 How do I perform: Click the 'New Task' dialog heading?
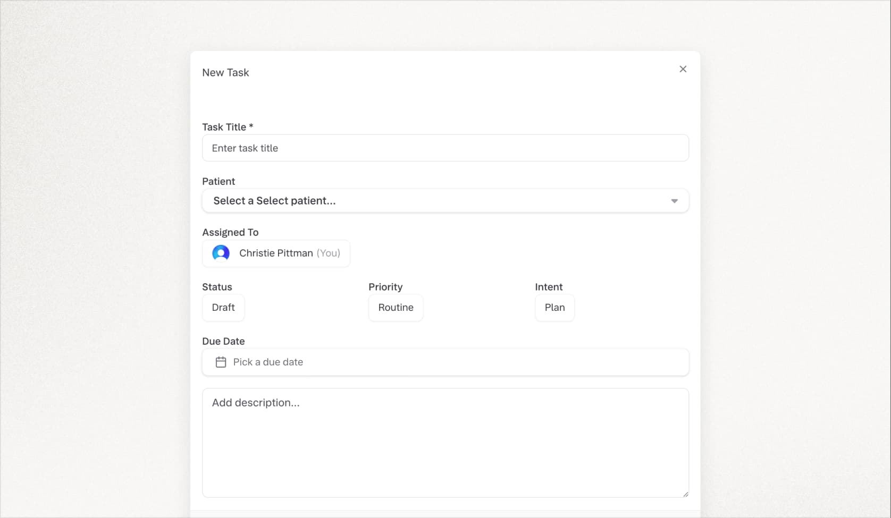tap(225, 73)
